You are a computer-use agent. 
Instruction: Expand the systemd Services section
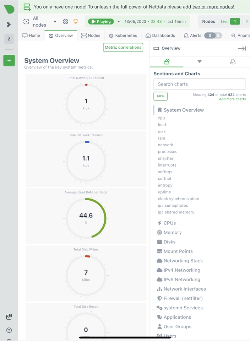(180, 308)
